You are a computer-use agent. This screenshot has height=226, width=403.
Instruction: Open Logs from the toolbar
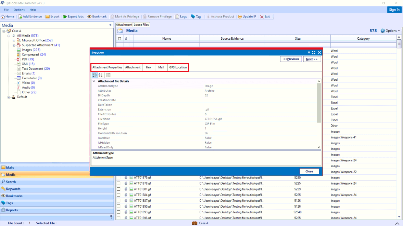click(181, 17)
